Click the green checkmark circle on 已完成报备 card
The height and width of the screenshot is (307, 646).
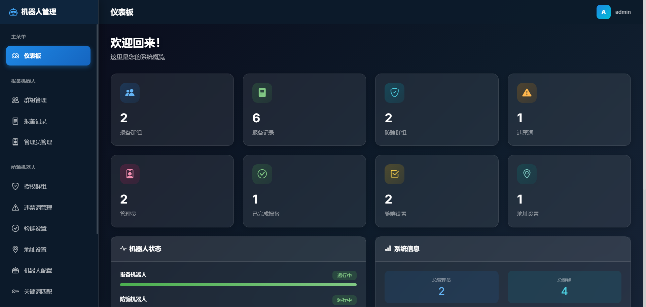pos(262,174)
